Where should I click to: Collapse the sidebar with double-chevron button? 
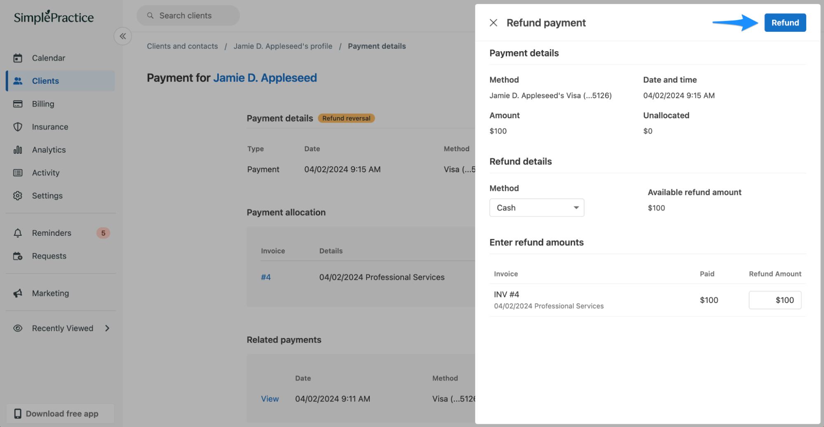123,36
